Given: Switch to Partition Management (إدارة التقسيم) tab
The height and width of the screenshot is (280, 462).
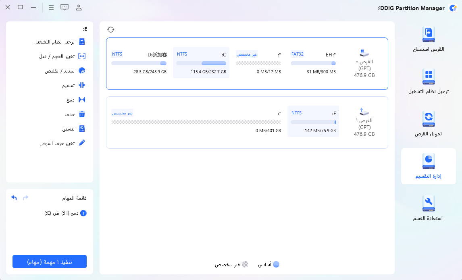Looking at the screenshot, I should 429,166.
